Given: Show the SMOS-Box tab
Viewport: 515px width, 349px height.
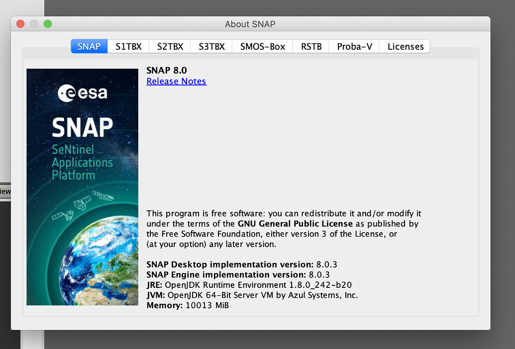Looking at the screenshot, I should point(262,46).
